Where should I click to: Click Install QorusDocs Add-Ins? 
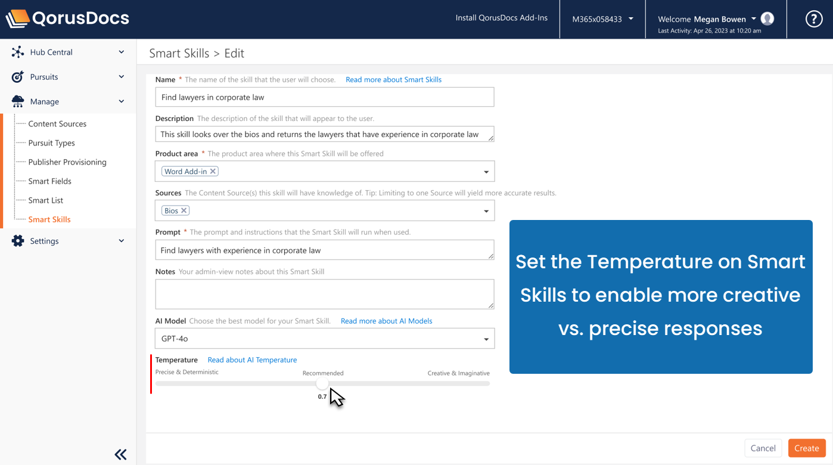[x=501, y=18]
